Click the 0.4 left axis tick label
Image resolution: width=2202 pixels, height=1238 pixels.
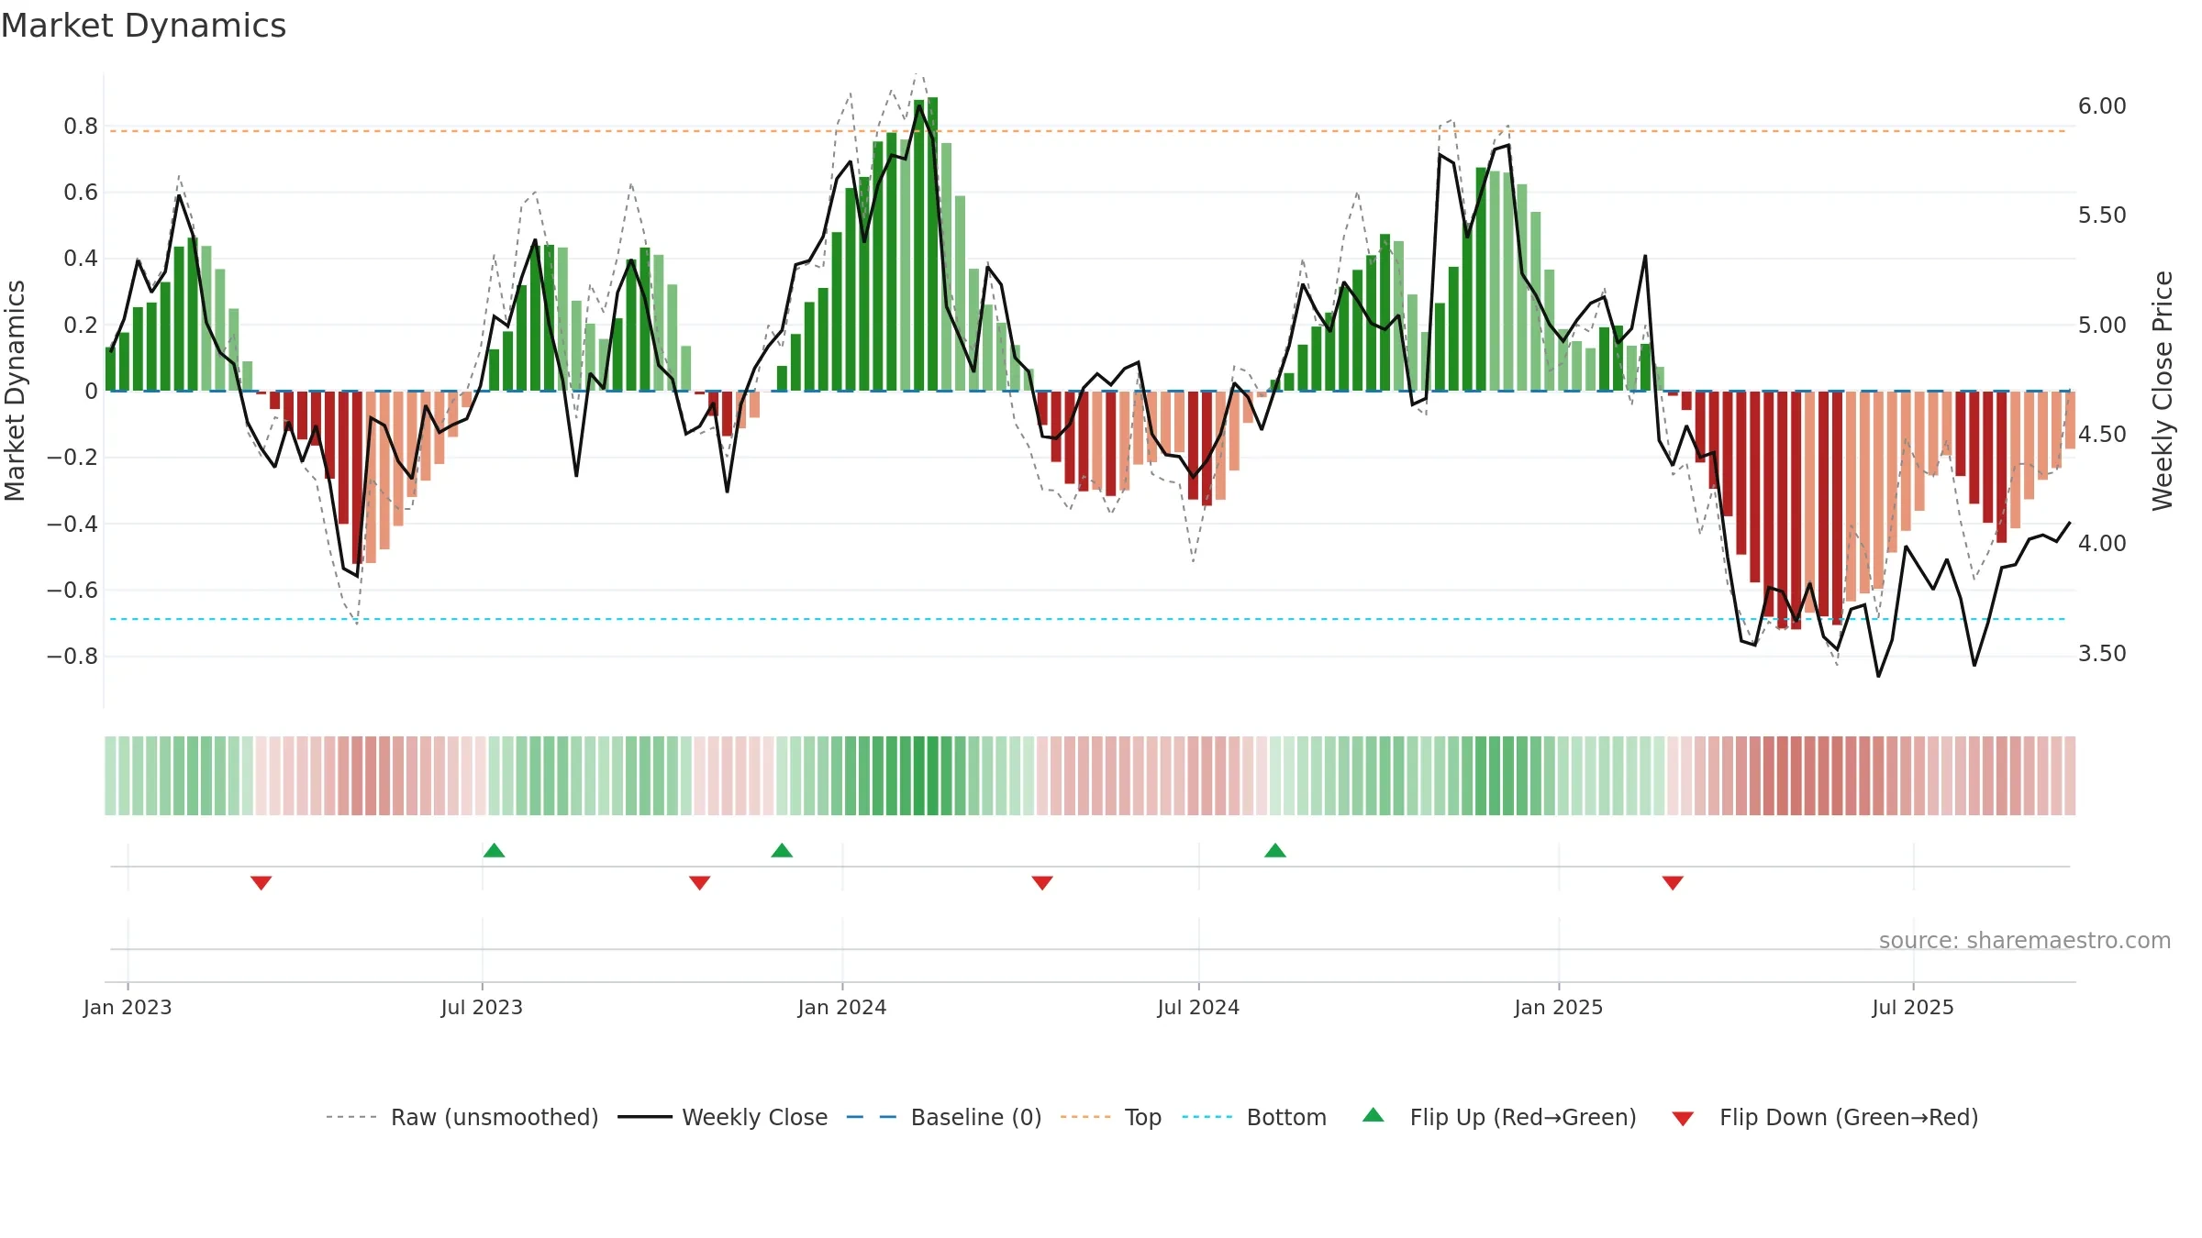tap(81, 259)
